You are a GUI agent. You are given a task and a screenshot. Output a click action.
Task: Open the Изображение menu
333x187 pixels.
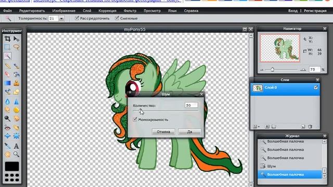pos(63,10)
